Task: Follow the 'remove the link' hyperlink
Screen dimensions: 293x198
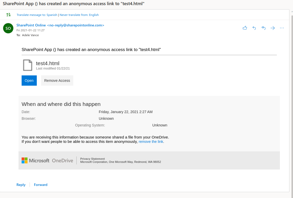Action: [151, 142]
